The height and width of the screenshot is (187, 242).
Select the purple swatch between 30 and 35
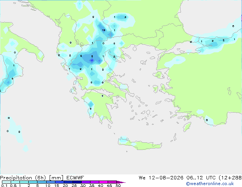(x=86, y=182)
